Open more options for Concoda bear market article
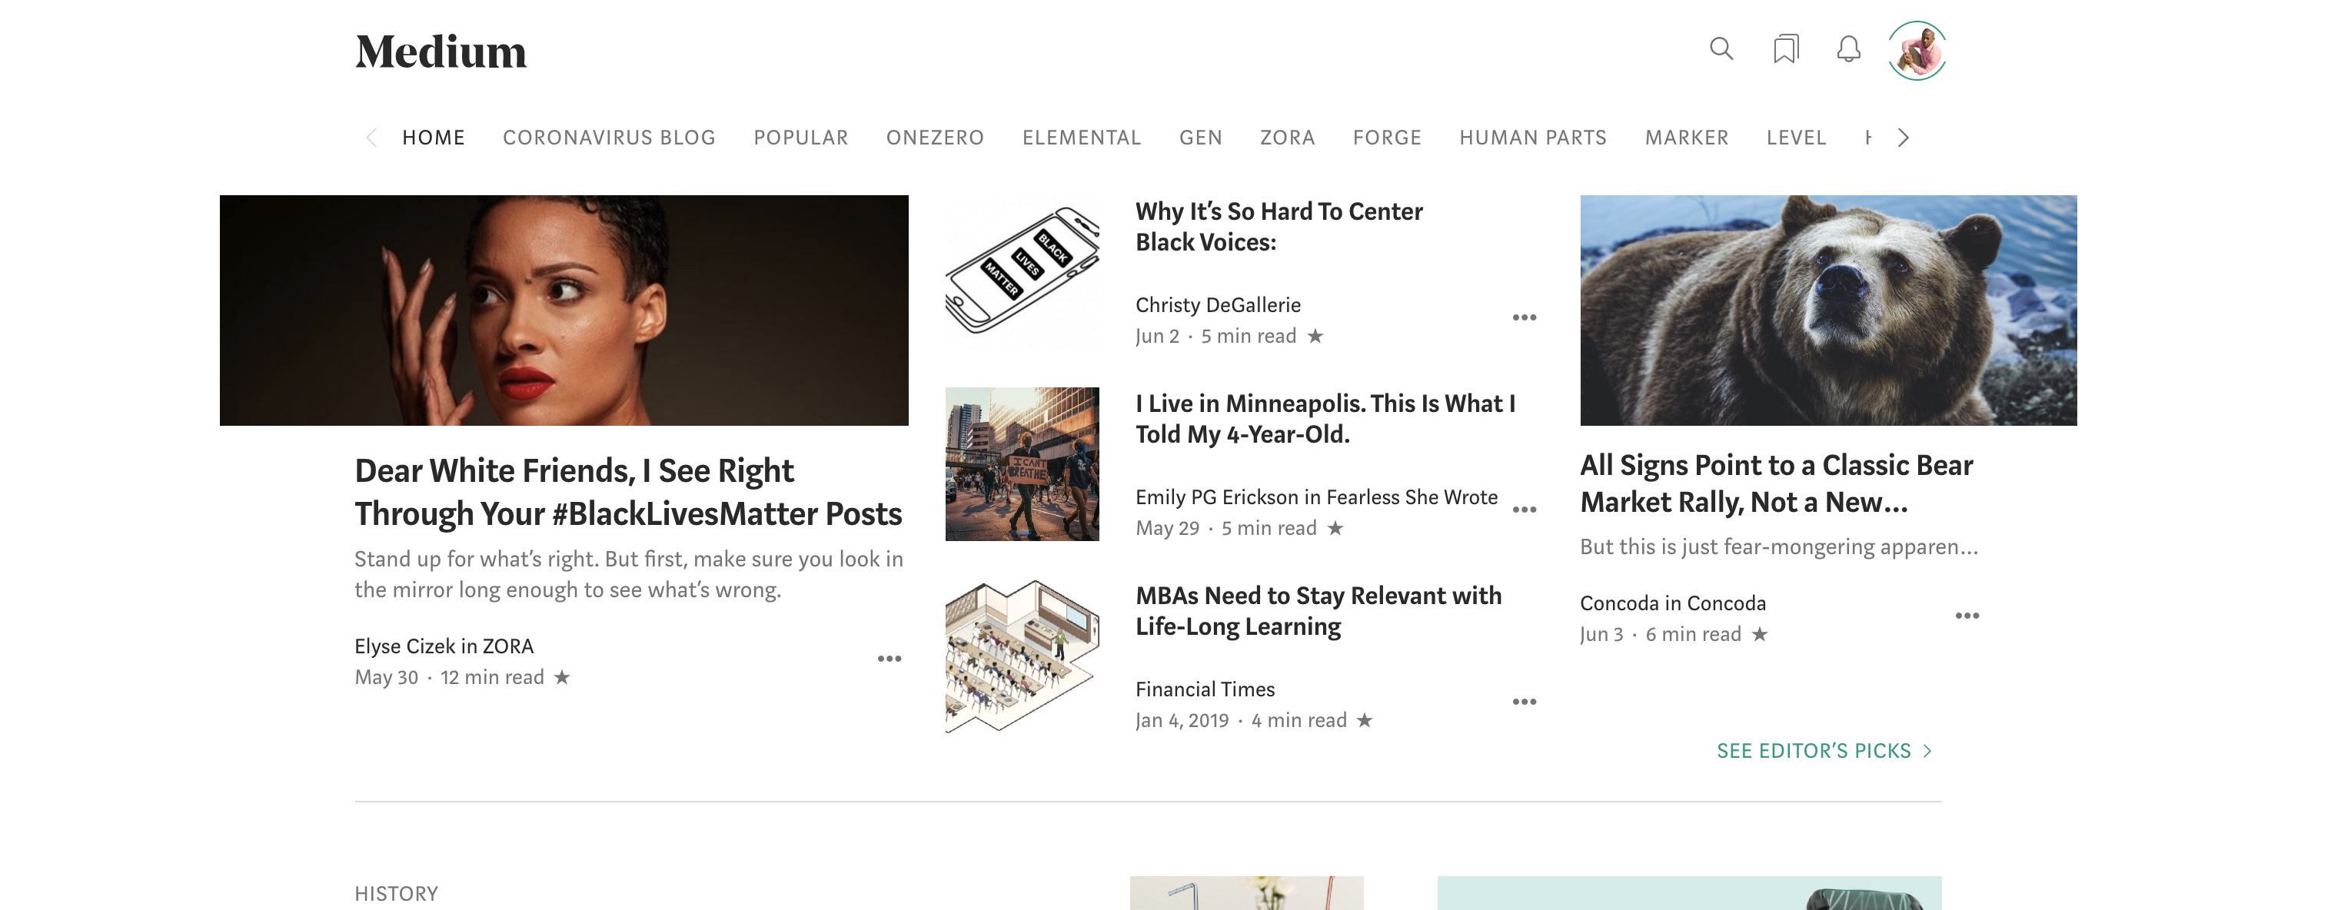This screenshot has height=910, width=2331. click(x=1967, y=616)
